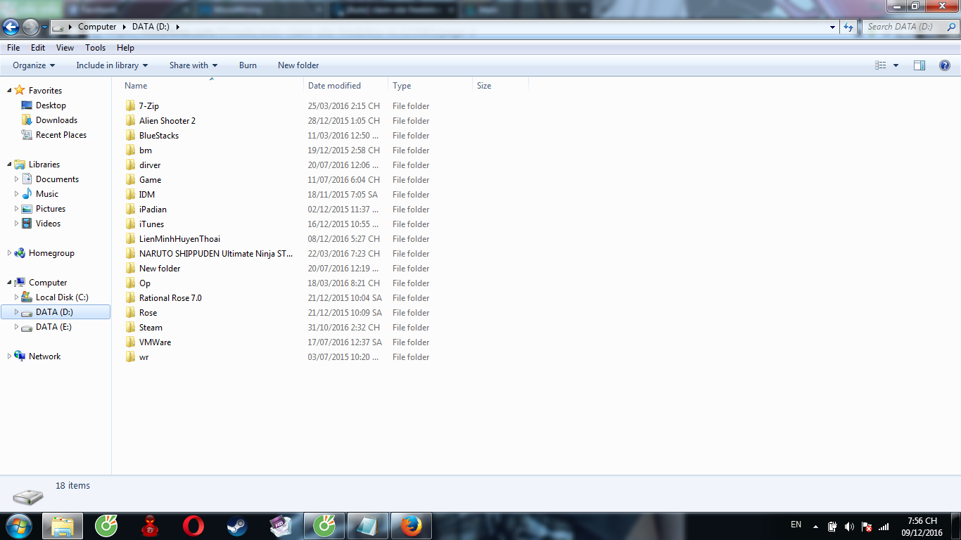Sort by the Type column header

pyautogui.click(x=430, y=86)
